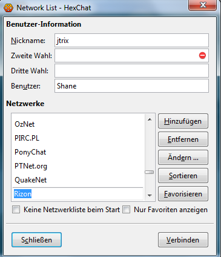The height and width of the screenshot is (257, 221).
Task: Click the red error icon in Zweite Wahl field
Action: tap(202, 55)
